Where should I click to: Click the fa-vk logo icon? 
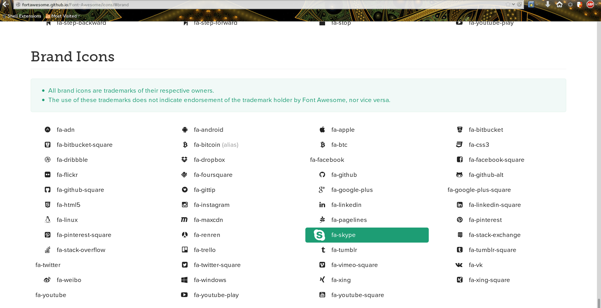tap(459, 265)
